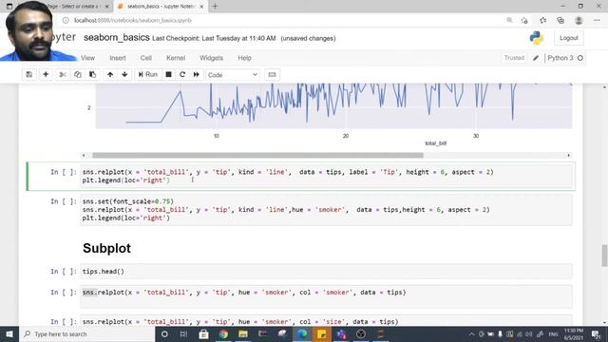Add page to favorites with star-plus icon
Screen dimensions: 608x342
[524, 20]
